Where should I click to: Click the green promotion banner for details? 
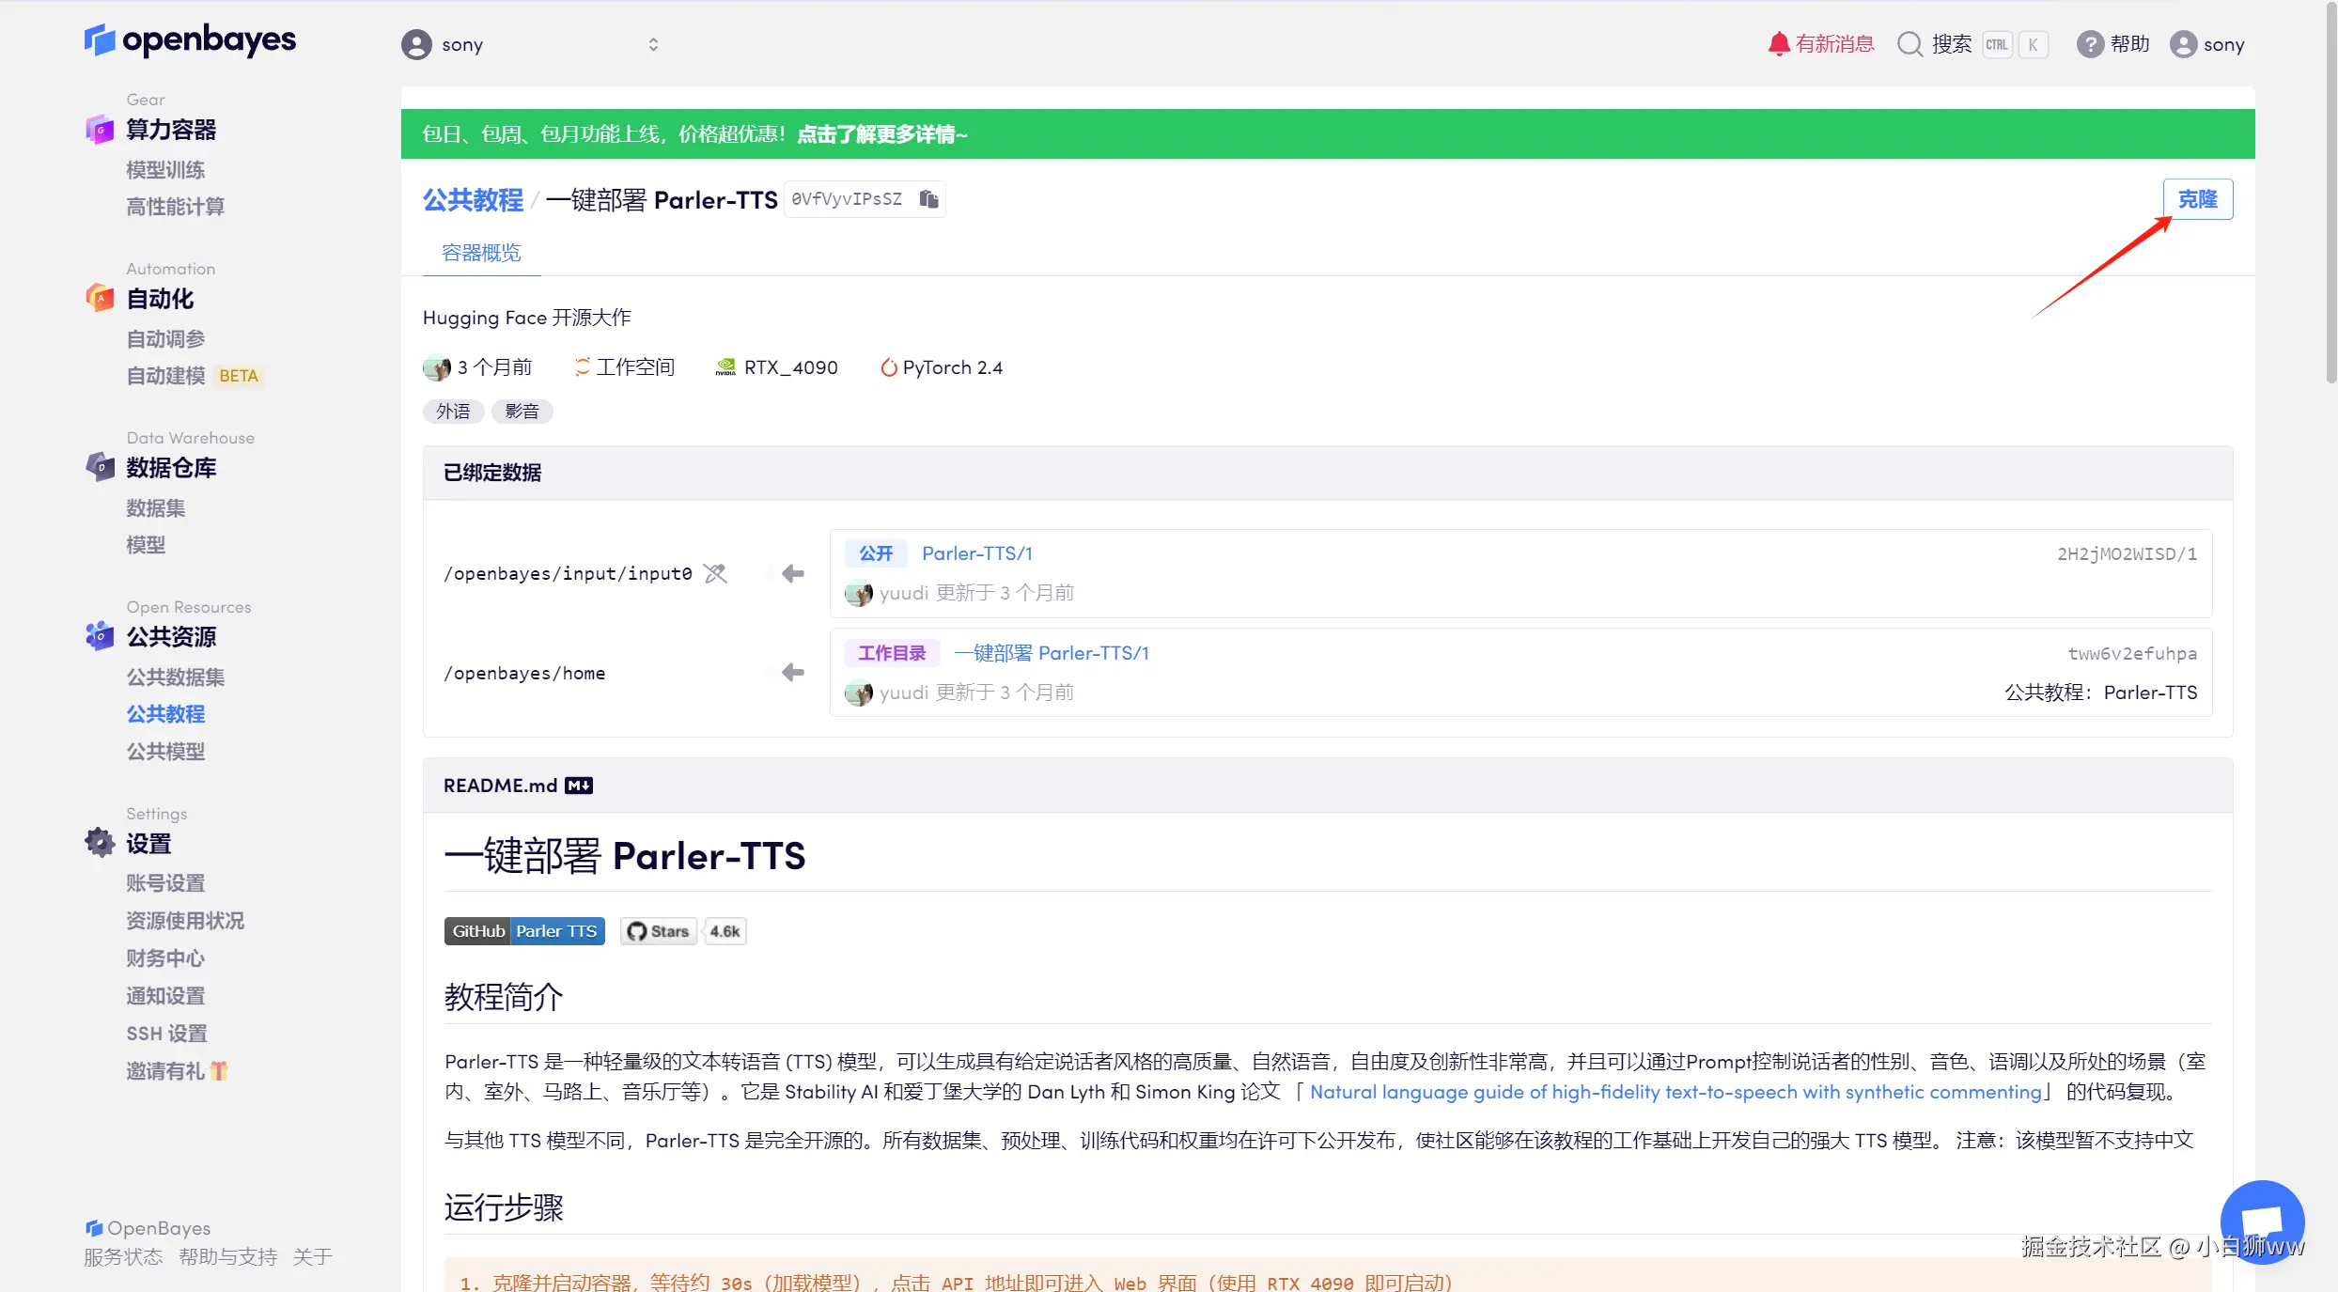click(x=881, y=134)
